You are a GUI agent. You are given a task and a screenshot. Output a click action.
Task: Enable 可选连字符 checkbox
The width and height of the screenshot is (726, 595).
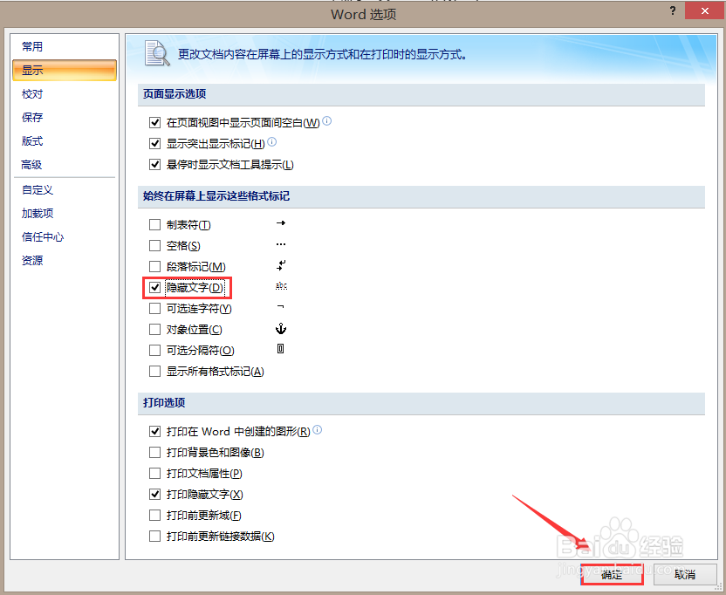click(x=154, y=308)
